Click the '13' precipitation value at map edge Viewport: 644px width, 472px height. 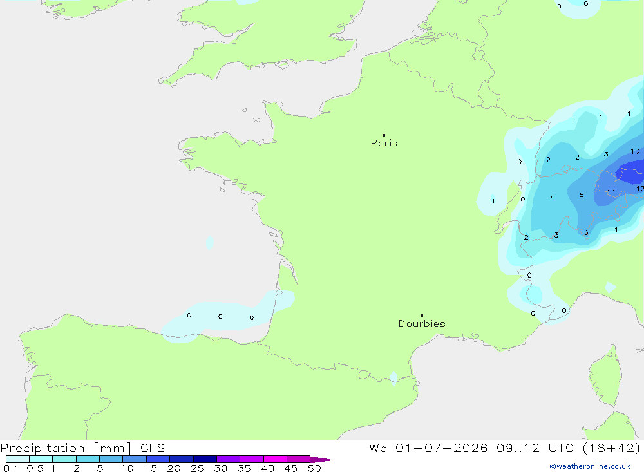pos(640,189)
